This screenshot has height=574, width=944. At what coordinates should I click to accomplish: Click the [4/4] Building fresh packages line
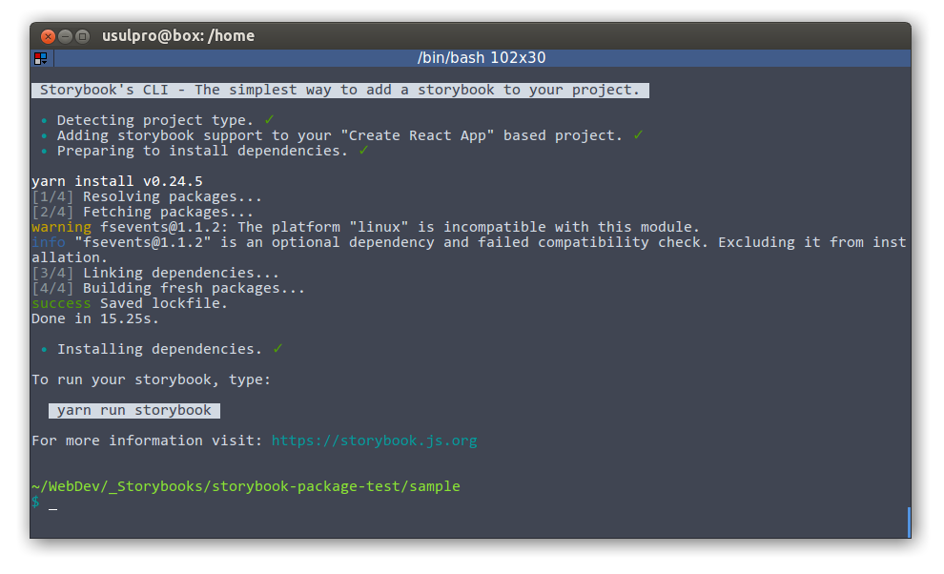pos(168,289)
